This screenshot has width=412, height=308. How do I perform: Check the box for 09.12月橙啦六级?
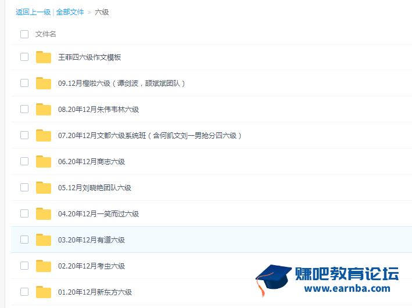(x=24, y=83)
